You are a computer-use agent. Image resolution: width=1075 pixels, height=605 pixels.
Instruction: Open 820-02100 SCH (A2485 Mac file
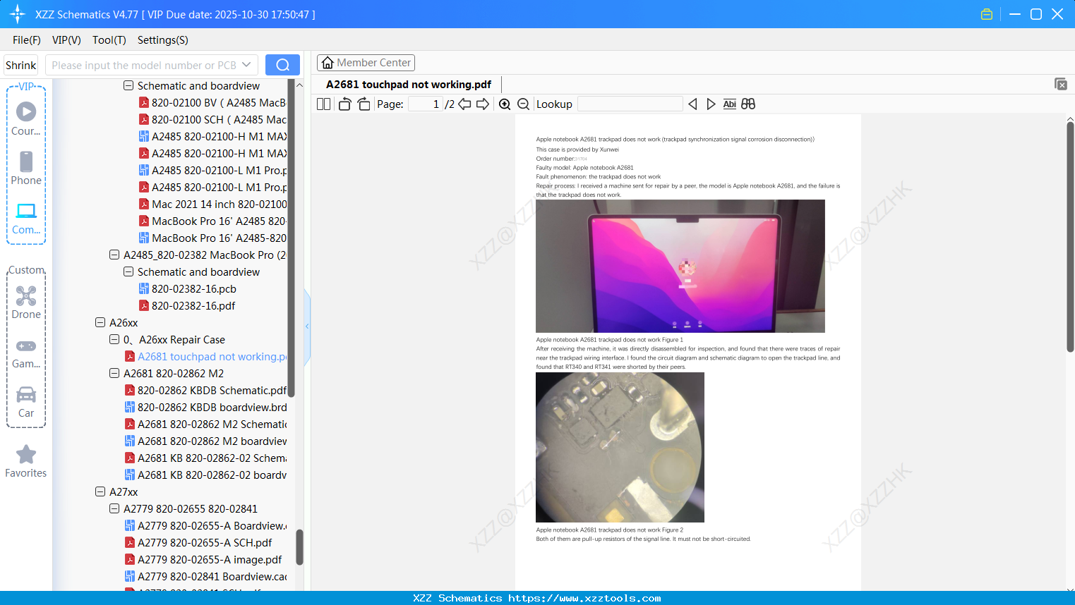tap(212, 119)
